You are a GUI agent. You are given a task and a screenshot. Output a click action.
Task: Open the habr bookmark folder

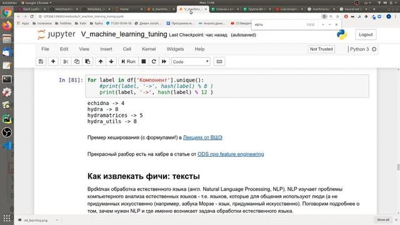point(81,23)
